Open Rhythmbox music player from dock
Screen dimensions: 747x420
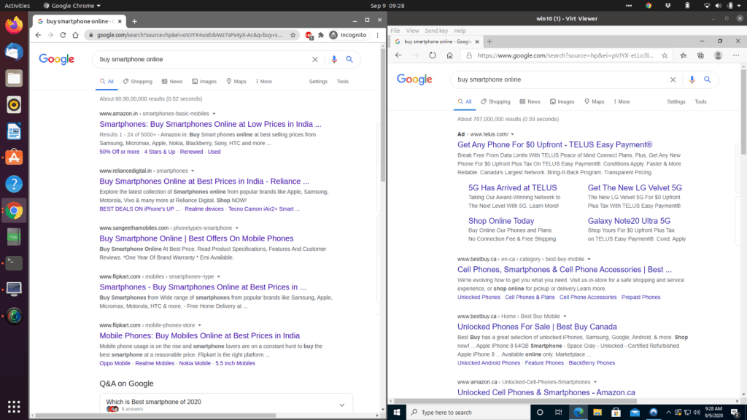click(14, 105)
